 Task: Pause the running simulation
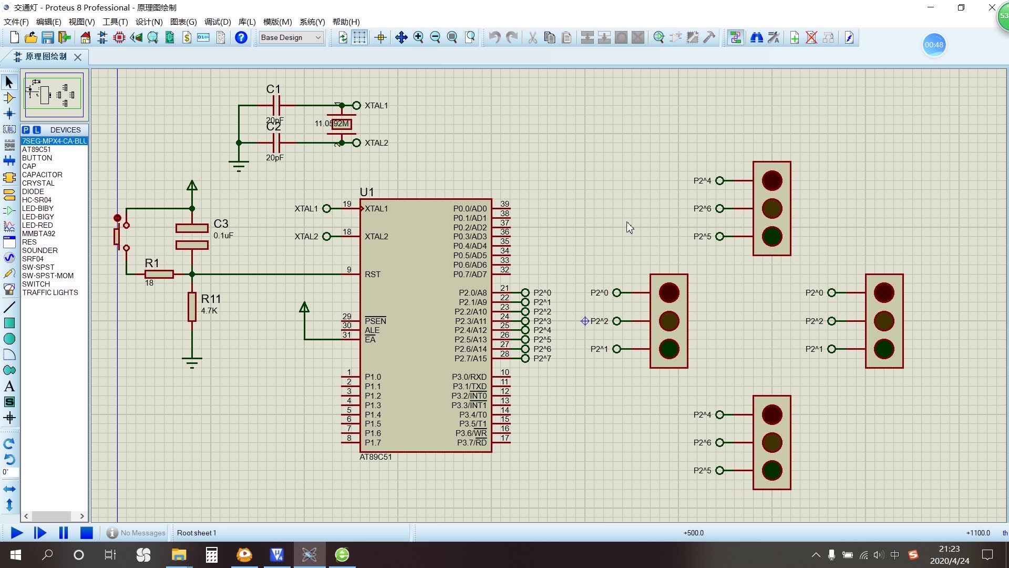click(x=64, y=533)
